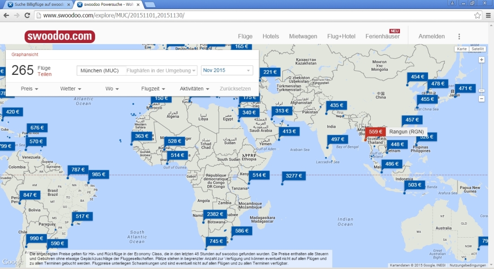This screenshot has height=269, width=494.
Task: Click the 221 € price marker
Action: click(270, 72)
